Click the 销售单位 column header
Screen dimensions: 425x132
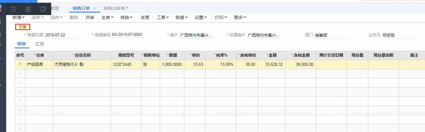click(151, 55)
